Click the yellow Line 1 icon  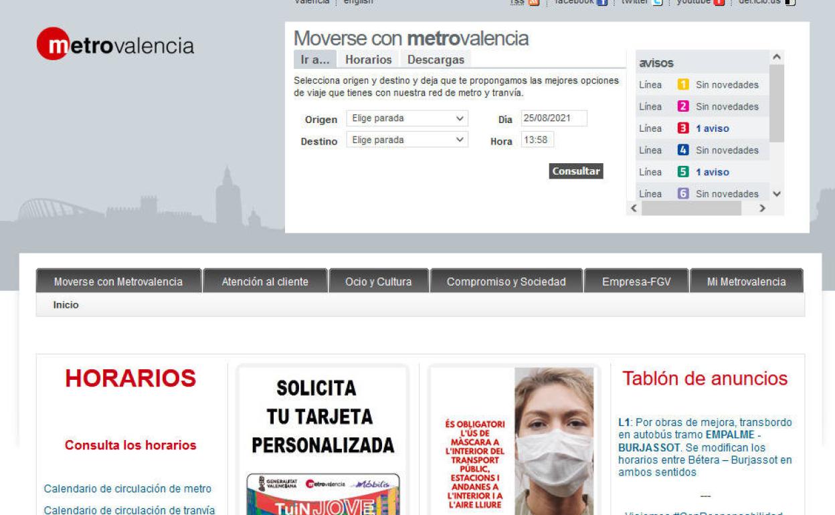683,85
